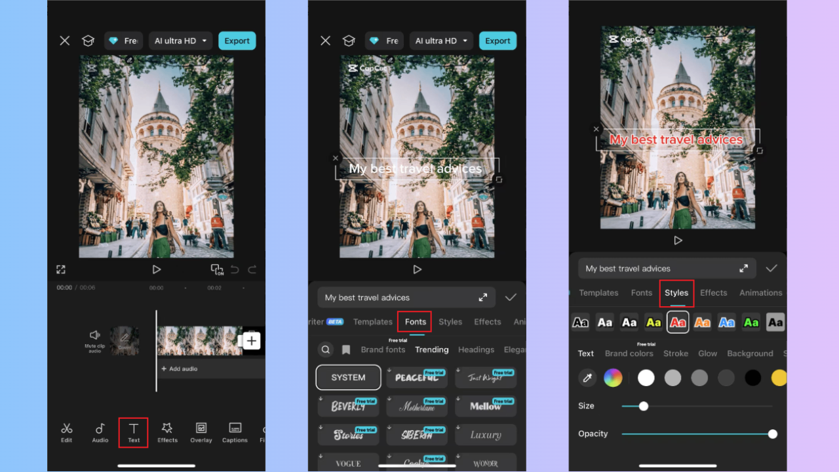Open the Overlay tool in bottom toolbar
Viewport: 839px width, 472px height.
coord(201,433)
